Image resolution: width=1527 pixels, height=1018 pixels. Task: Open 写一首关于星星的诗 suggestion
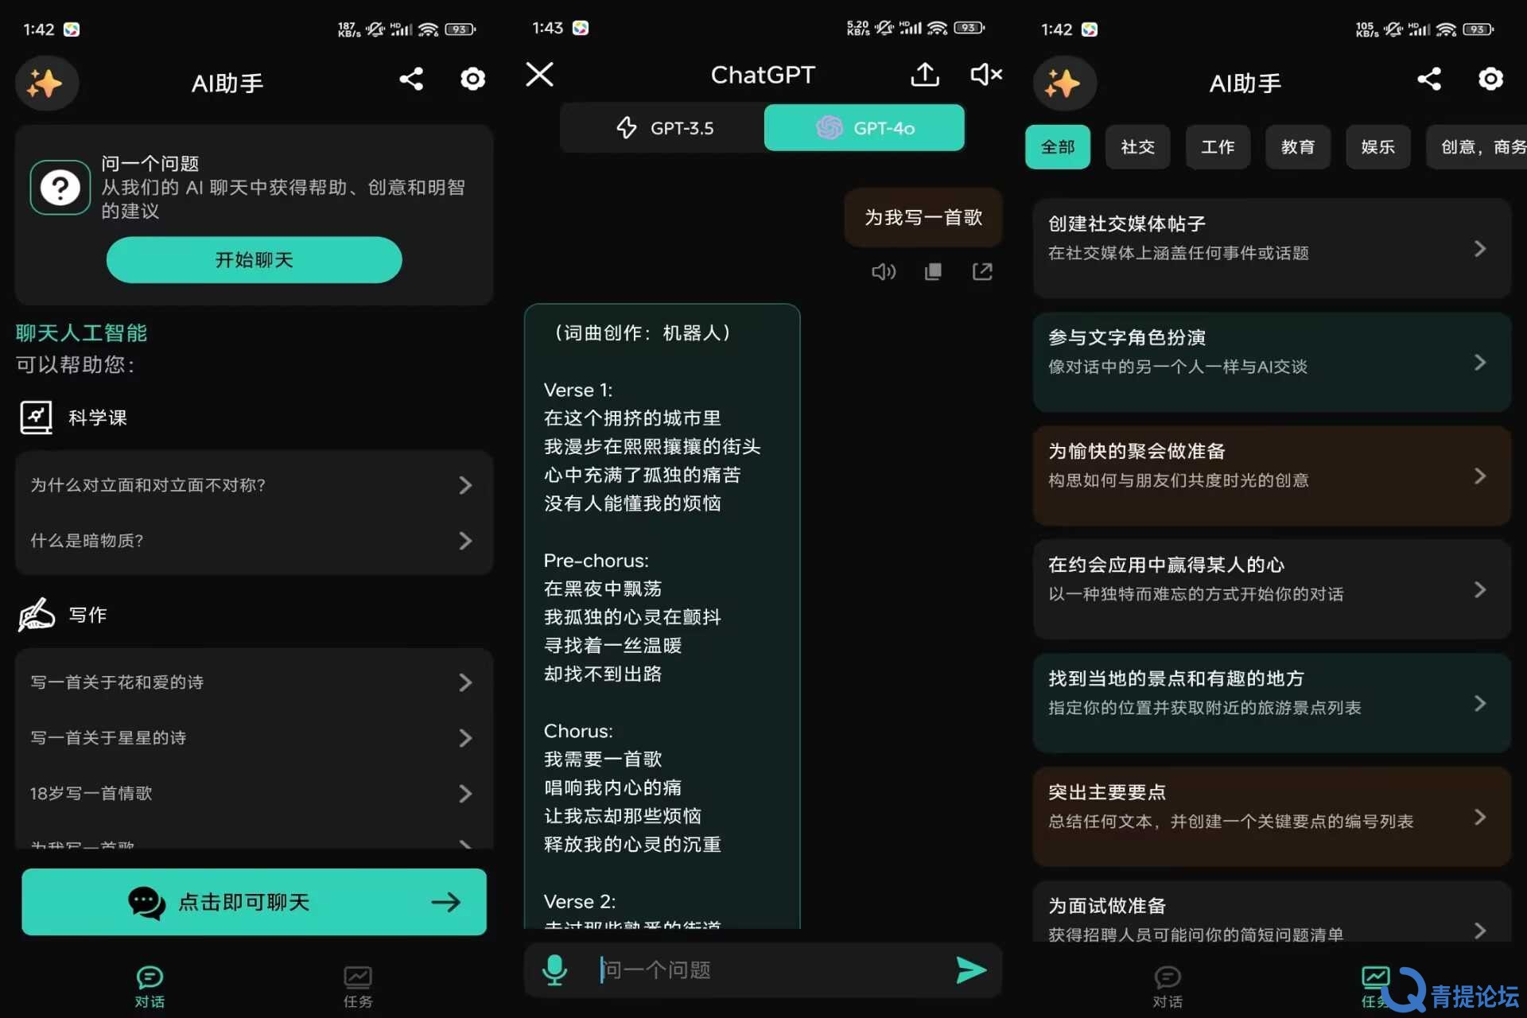point(254,738)
